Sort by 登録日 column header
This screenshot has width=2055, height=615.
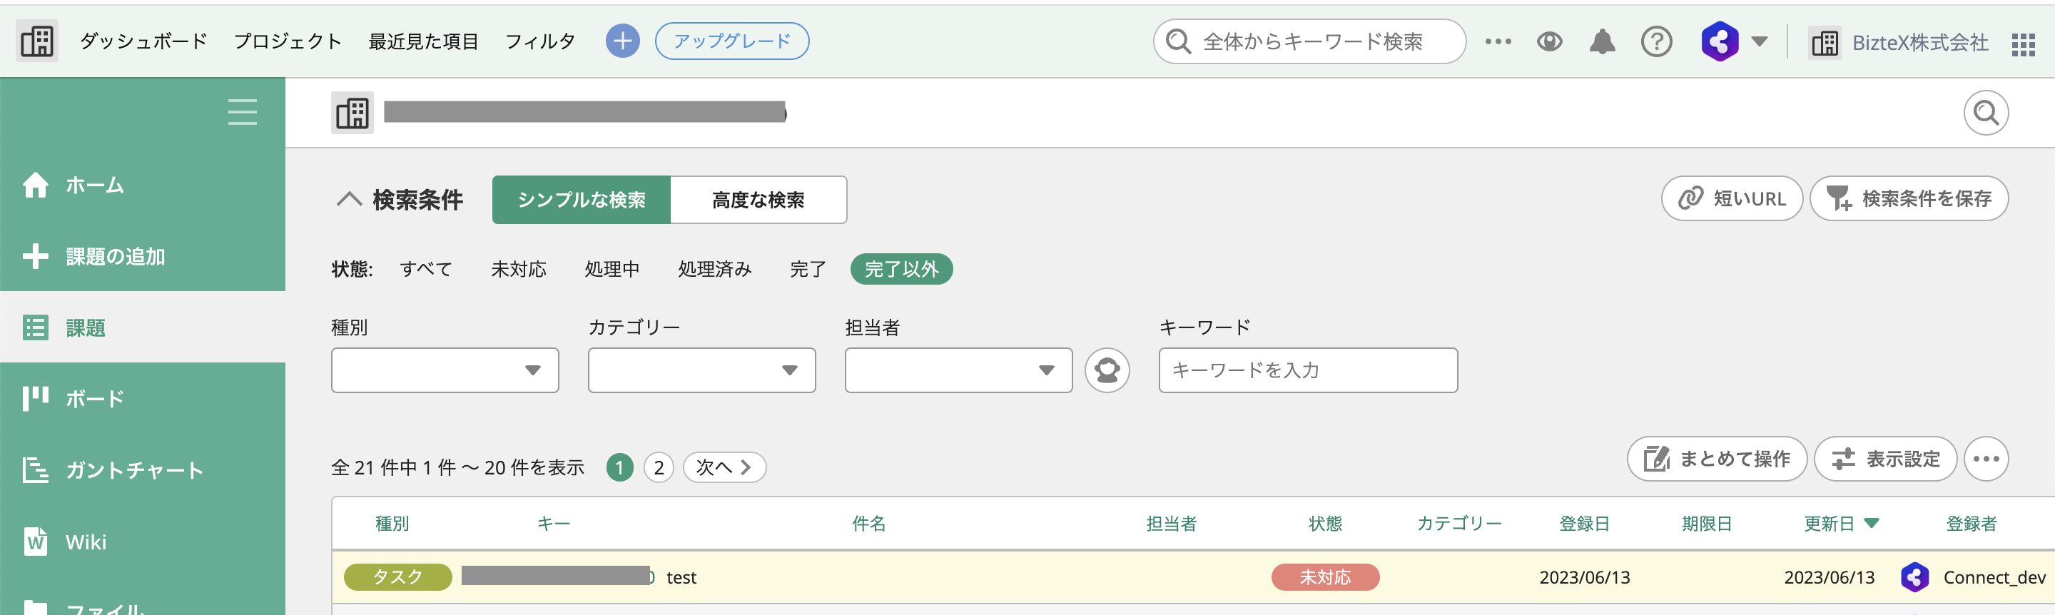click(1584, 524)
